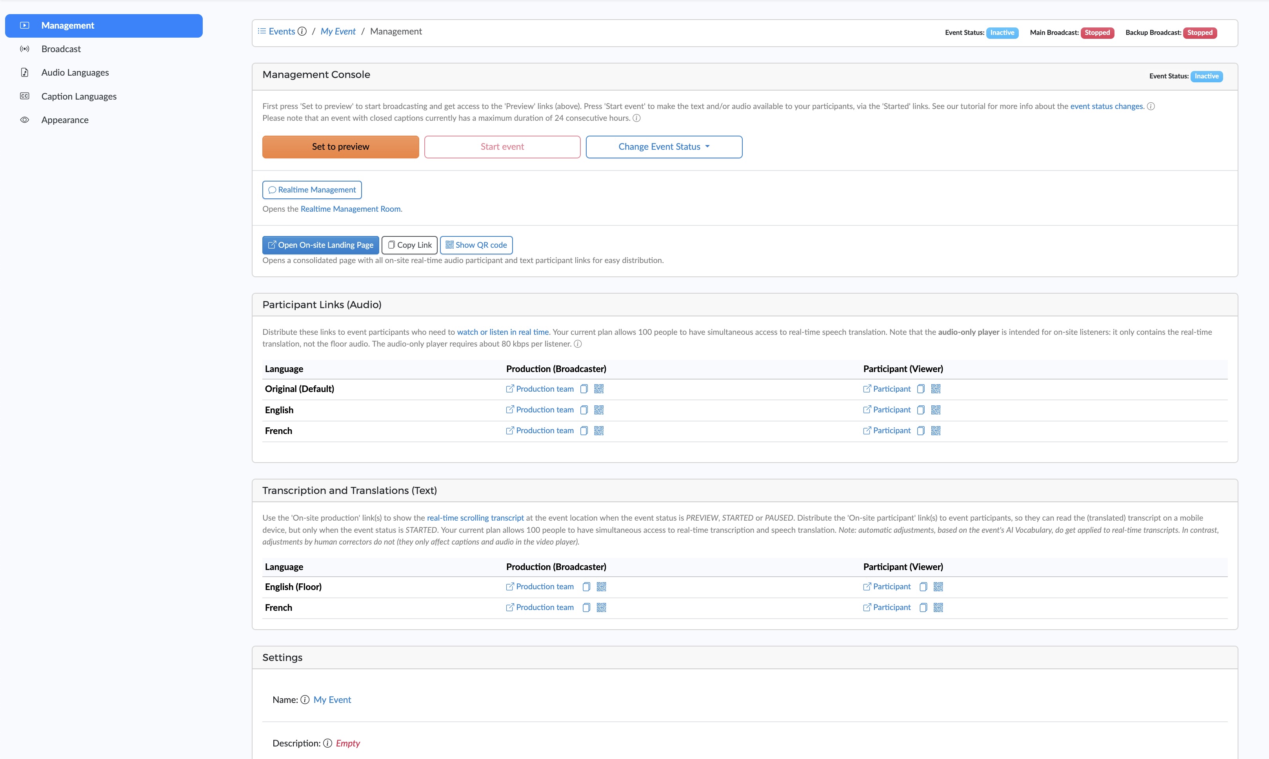This screenshot has height=759, width=1269.
Task: Click the info icon next to Events breadcrumb
Action: click(x=302, y=31)
